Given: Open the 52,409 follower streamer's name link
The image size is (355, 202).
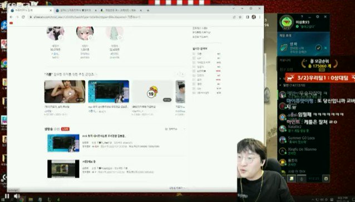Looking at the screenshot, I should [115, 54].
